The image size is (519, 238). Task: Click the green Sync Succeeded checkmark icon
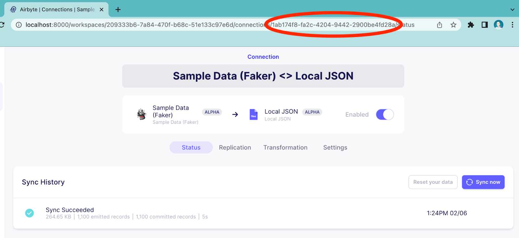[30, 213]
